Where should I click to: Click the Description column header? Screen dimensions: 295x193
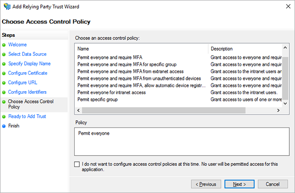coord(245,49)
